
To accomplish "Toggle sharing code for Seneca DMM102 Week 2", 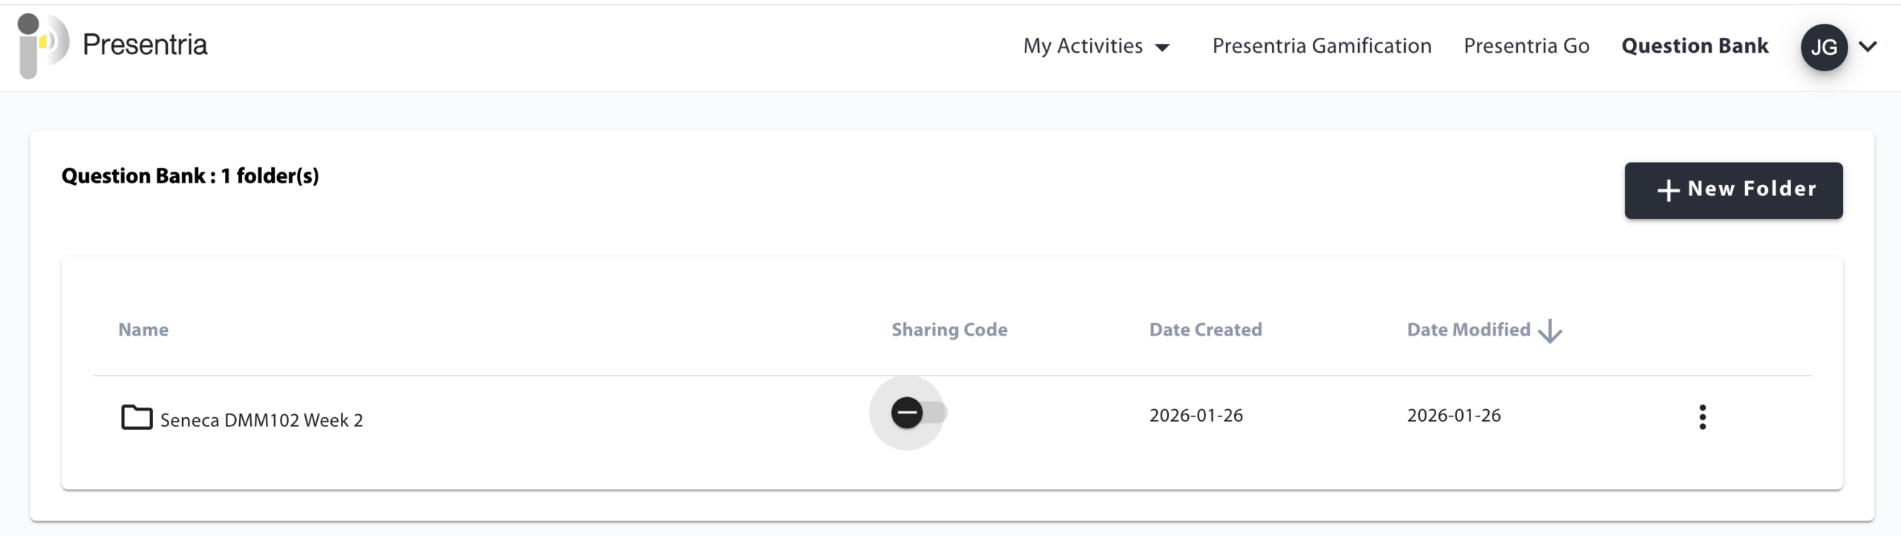I will coord(916,413).
